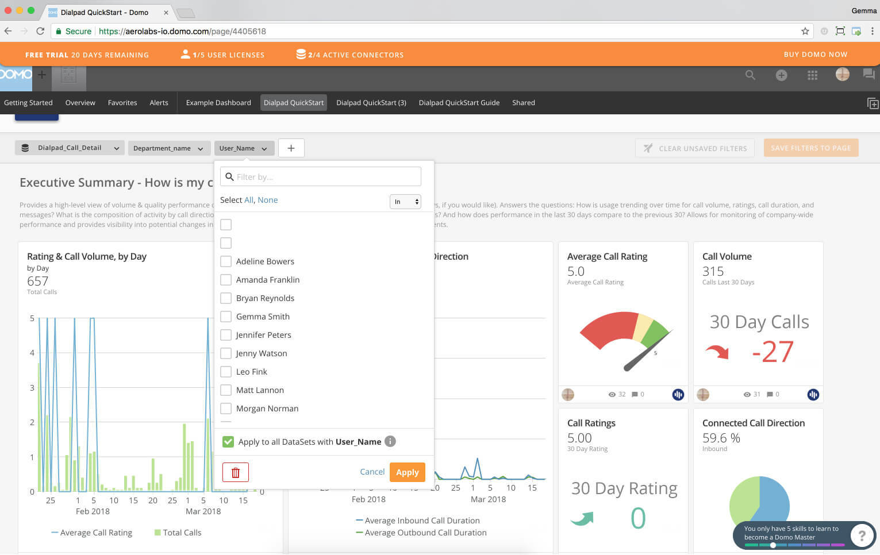Viewport: 880px width, 555px height.
Task: Click the Domo logo home icon
Action: tap(16, 75)
